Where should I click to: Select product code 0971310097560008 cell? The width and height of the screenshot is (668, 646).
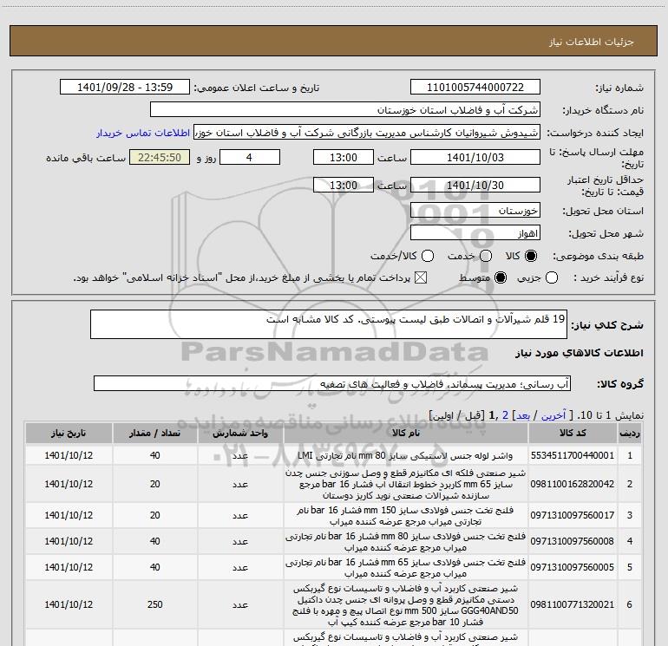pyautogui.click(x=573, y=541)
